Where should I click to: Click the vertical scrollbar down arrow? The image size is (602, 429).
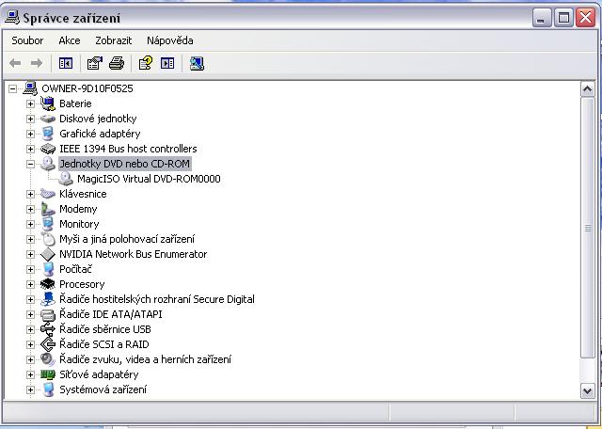[x=588, y=390]
